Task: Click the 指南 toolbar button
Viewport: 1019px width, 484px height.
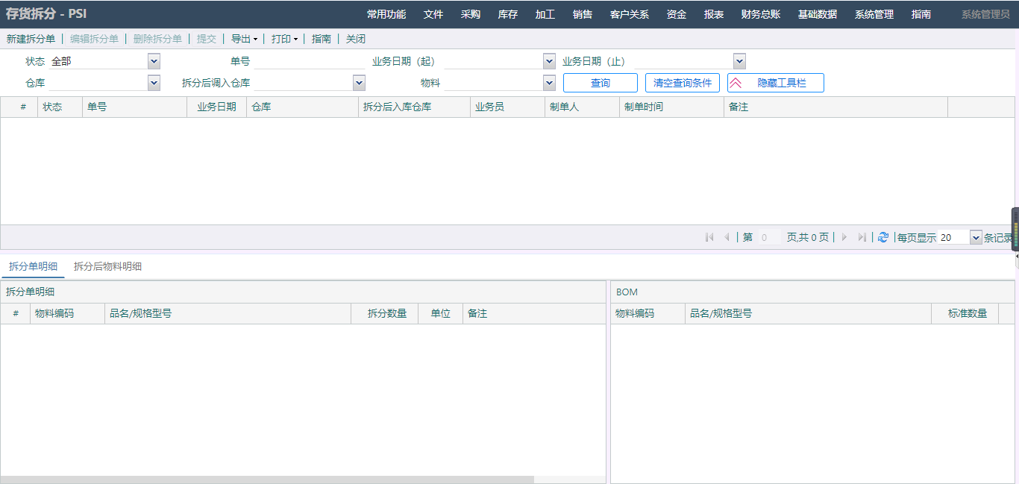Action: click(322, 39)
